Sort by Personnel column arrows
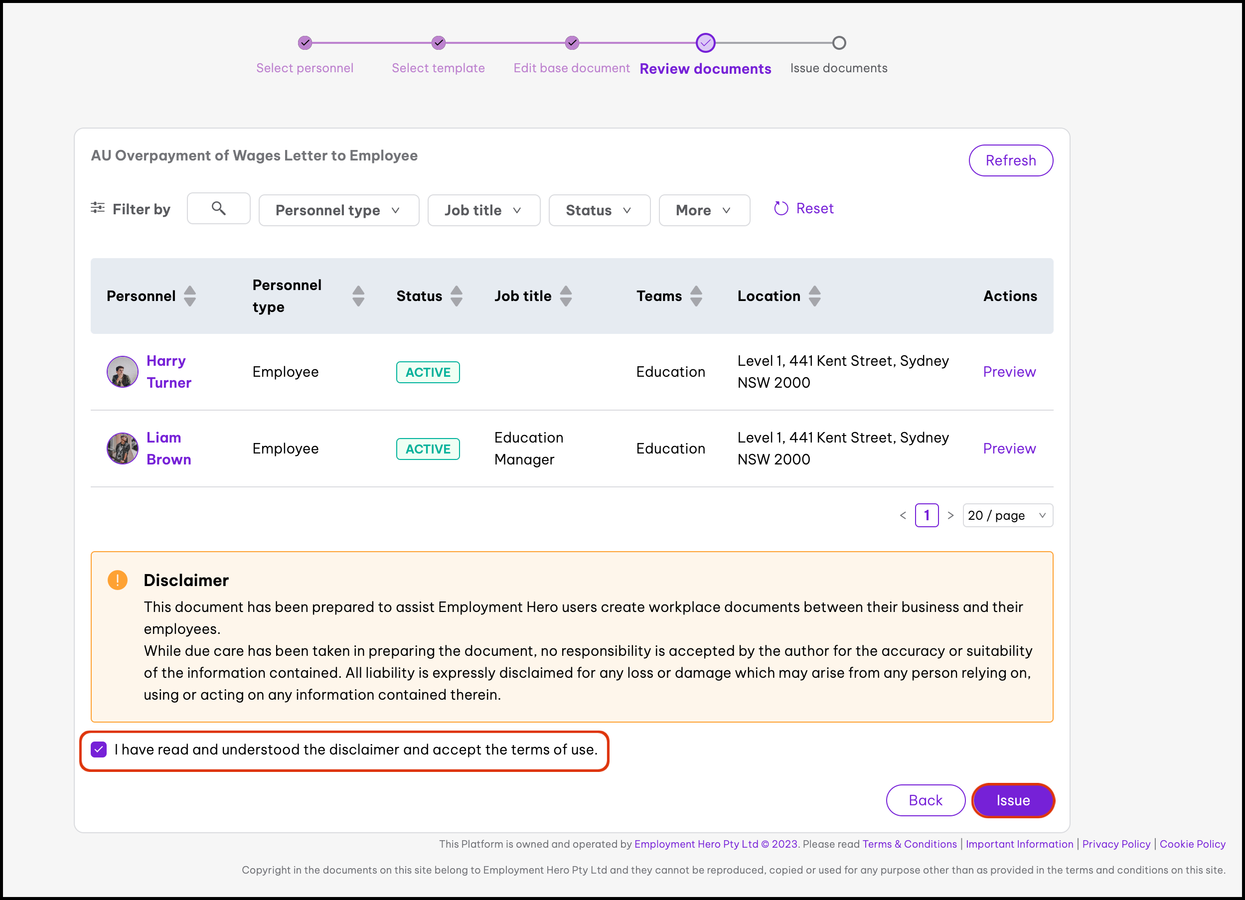 tap(190, 296)
